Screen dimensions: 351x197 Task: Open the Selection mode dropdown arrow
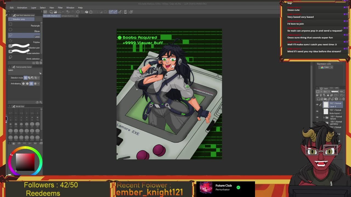coord(38,78)
